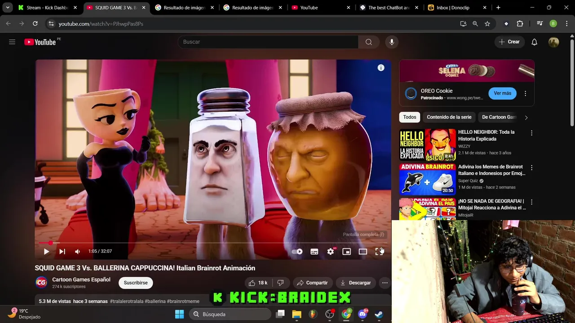Show video info card icon

pyautogui.click(x=381, y=68)
